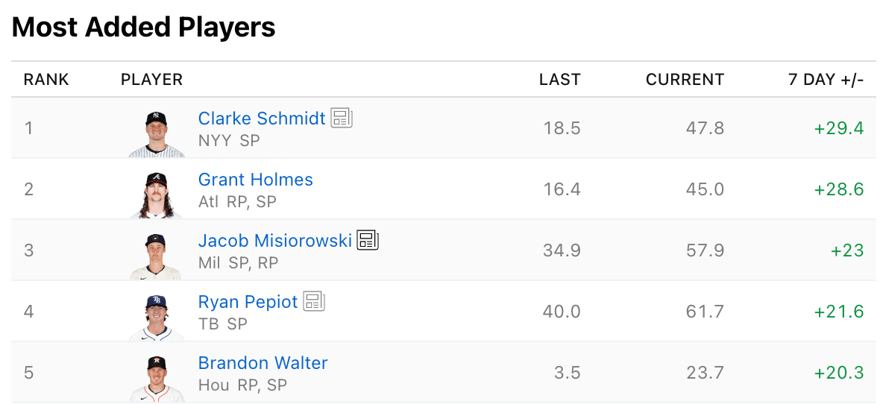The height and width of the screenshot is (404, 883).
Task: Open Ryan Pepiot's news note icon
Action: point(314,301)
